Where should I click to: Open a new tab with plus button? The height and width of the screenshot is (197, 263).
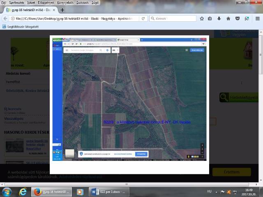click(62, 10)
